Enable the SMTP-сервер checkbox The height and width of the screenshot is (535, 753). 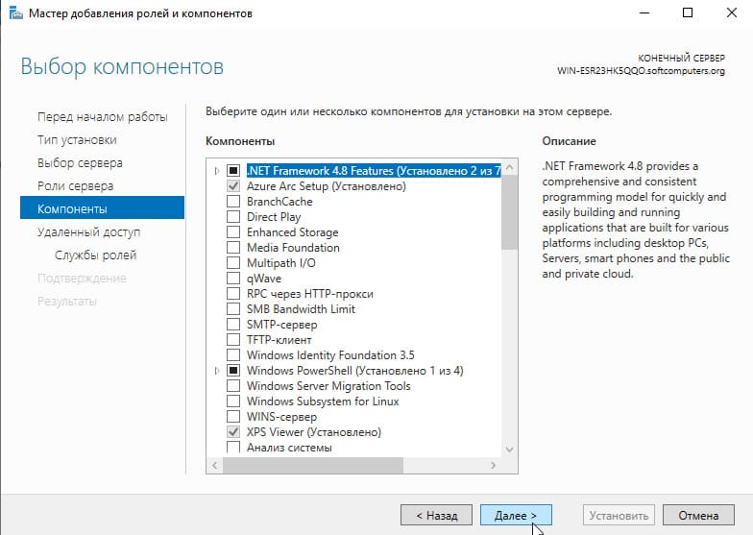[233, 325]
